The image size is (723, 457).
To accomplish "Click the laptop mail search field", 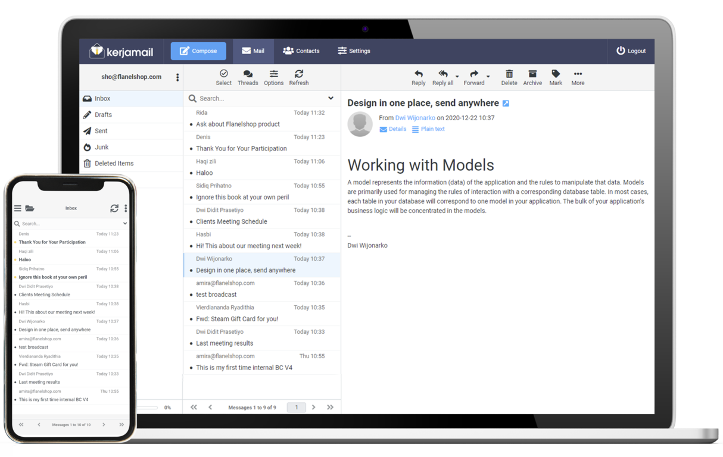I will 261,99.
